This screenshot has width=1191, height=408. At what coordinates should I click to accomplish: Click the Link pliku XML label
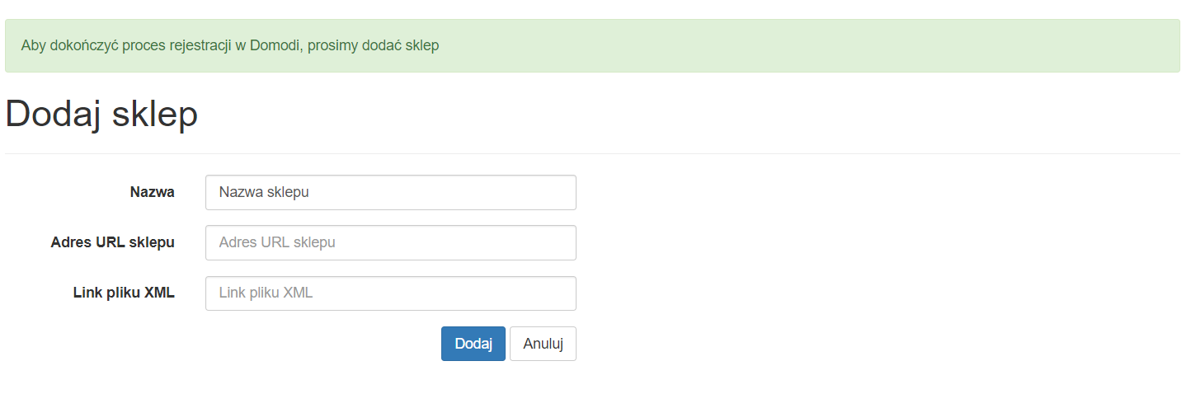point(124,293)
